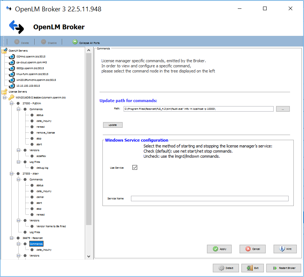Collapse the 27000 - FLEXlm port node

(11, 103)
